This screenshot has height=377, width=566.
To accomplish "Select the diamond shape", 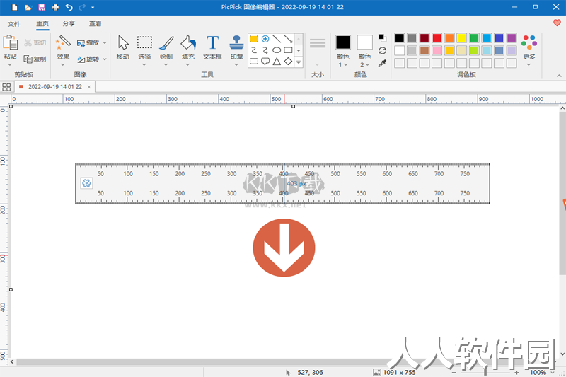I will coord(288,62).
